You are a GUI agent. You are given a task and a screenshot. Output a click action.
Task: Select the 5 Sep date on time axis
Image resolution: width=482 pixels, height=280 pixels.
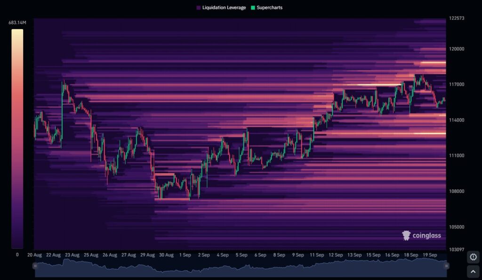241,255
